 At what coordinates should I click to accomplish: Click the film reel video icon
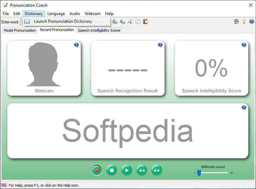[236, 22]
